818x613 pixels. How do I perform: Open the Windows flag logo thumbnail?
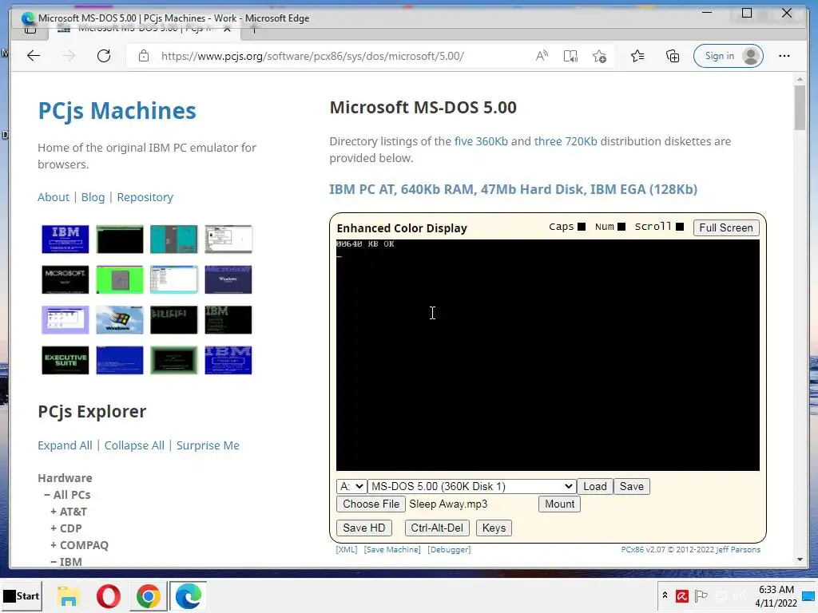[x=120, y=319]
